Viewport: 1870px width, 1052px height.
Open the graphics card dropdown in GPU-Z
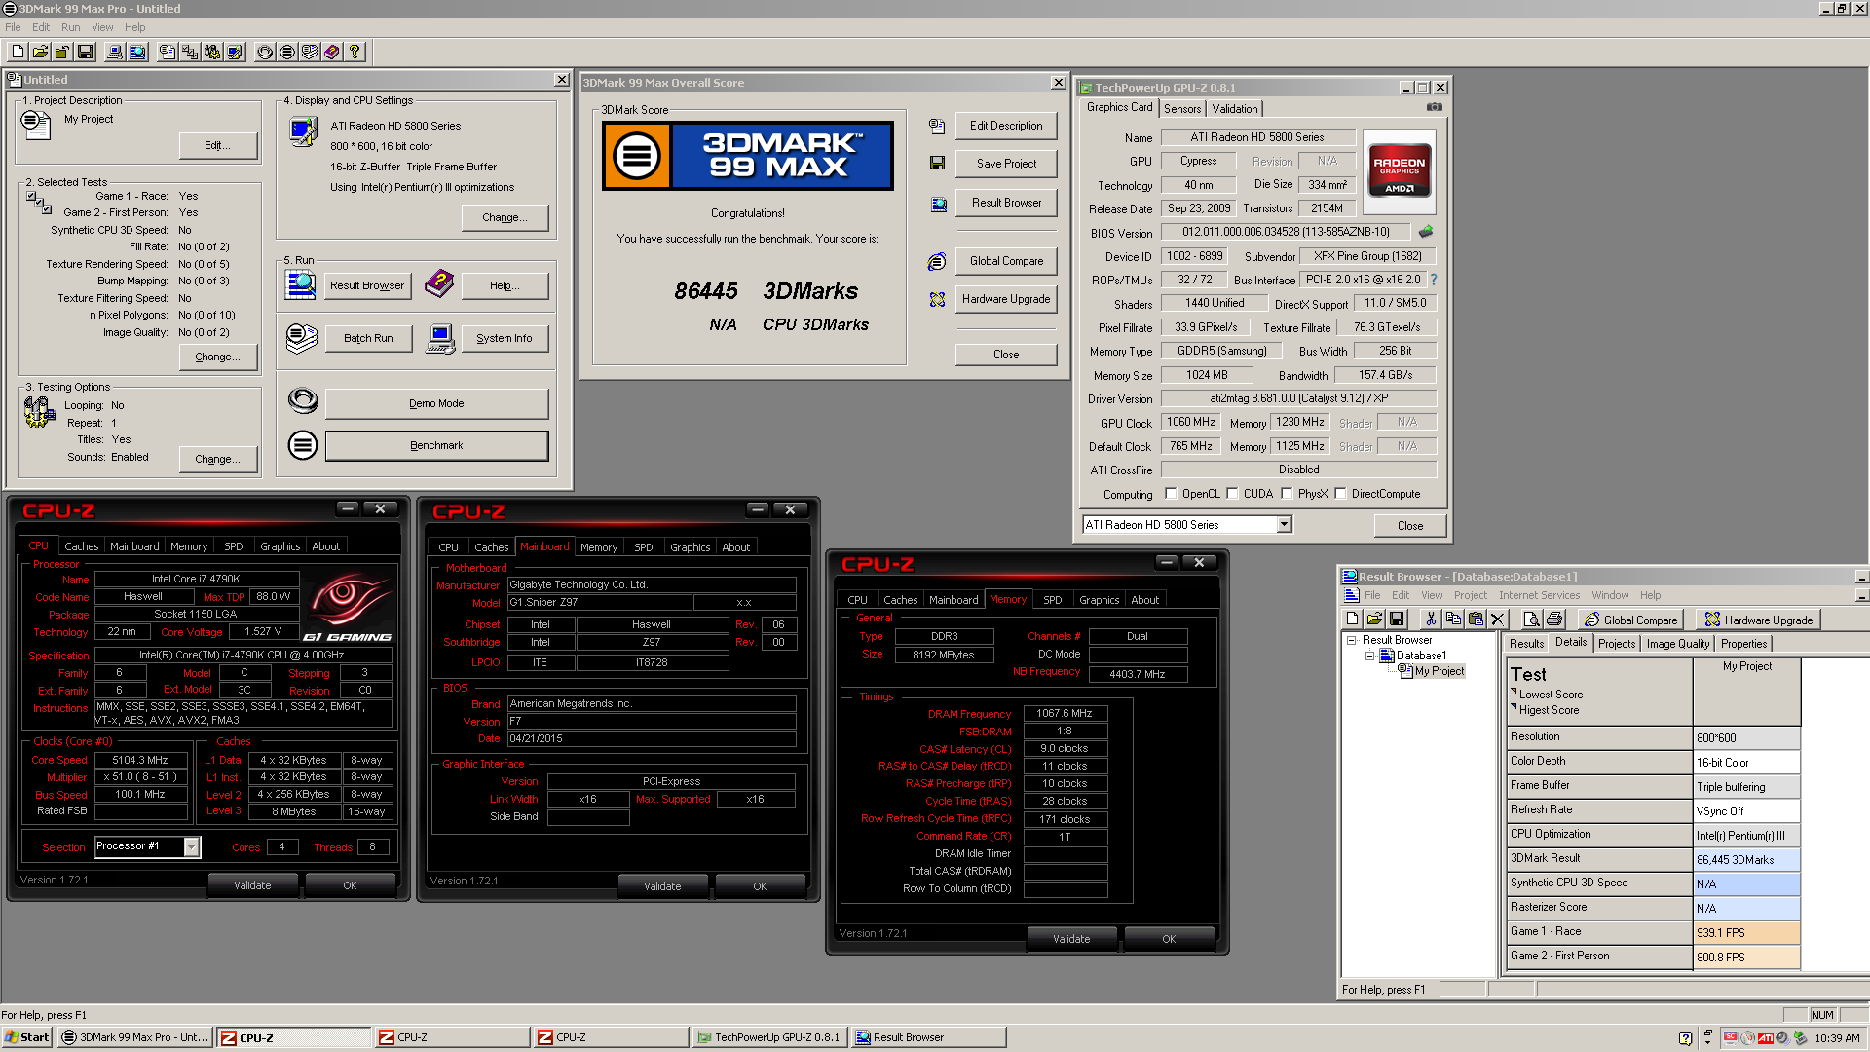pos(1285,525)
